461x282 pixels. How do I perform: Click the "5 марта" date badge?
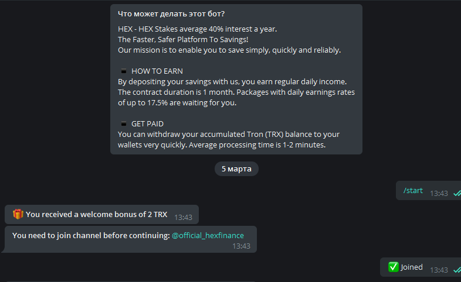click(x=236, y=169)
